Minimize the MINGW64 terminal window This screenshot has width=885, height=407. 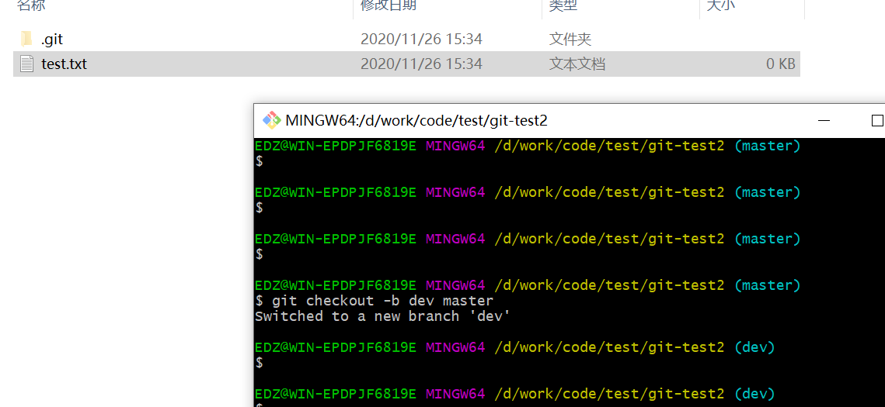pos(824,120)
